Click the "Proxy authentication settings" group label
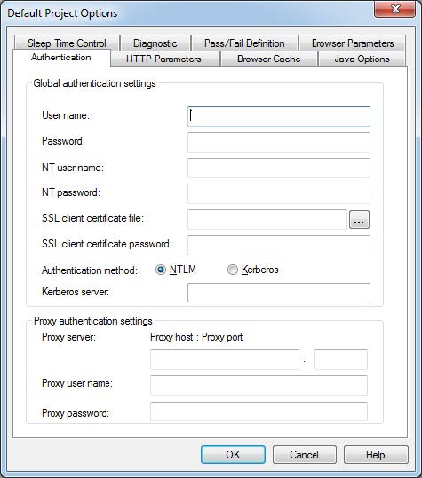The image size is (422, 478). [x=93, y=321]
